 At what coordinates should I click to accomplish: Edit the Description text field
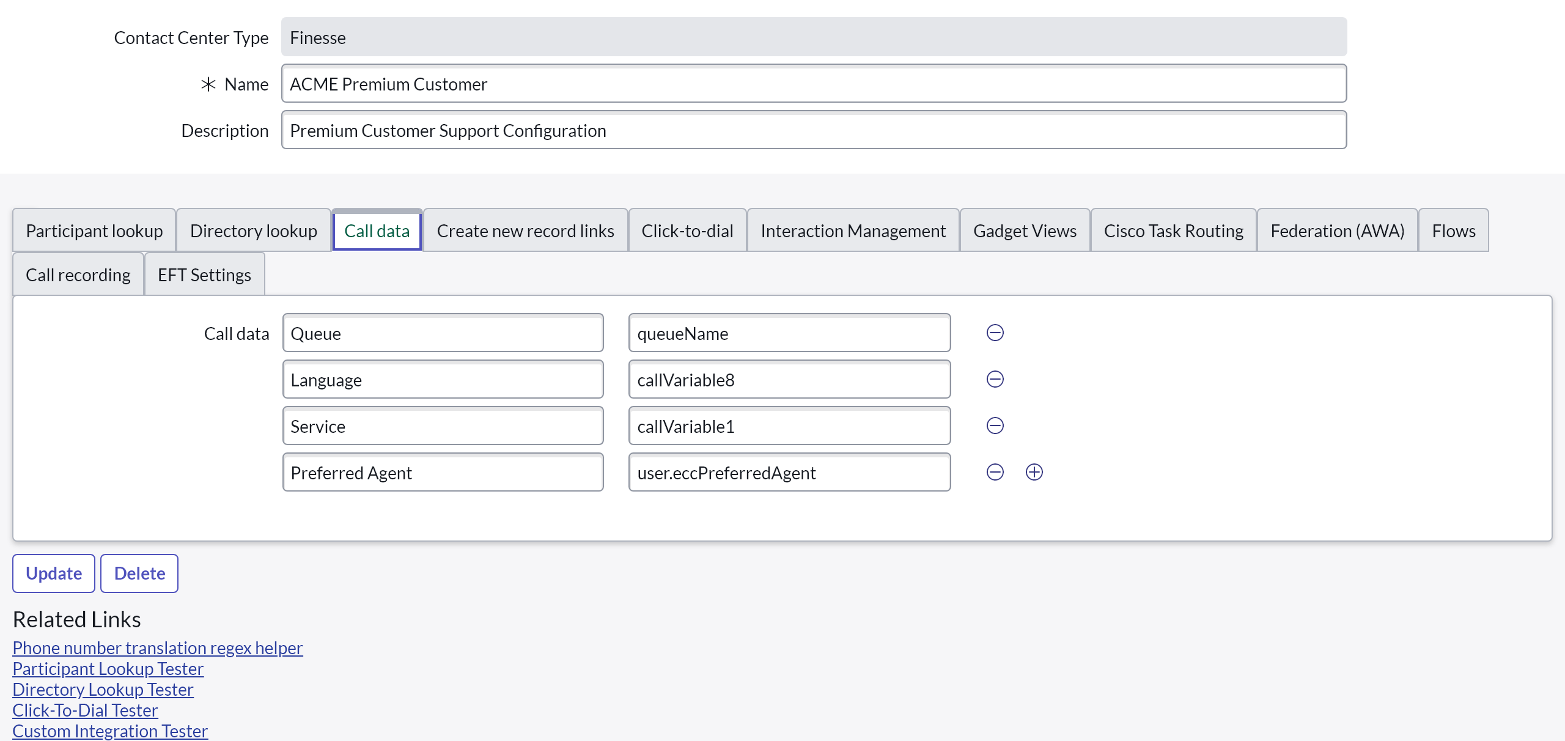(x=813, y=130)
